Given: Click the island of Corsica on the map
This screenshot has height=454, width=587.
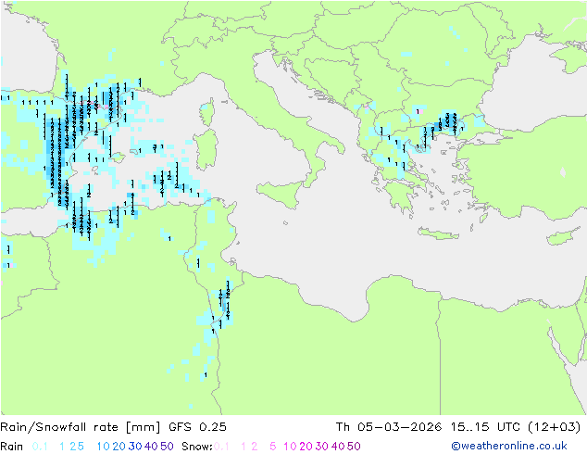Looking at the screenshot, I should click(x=208, y=112).
